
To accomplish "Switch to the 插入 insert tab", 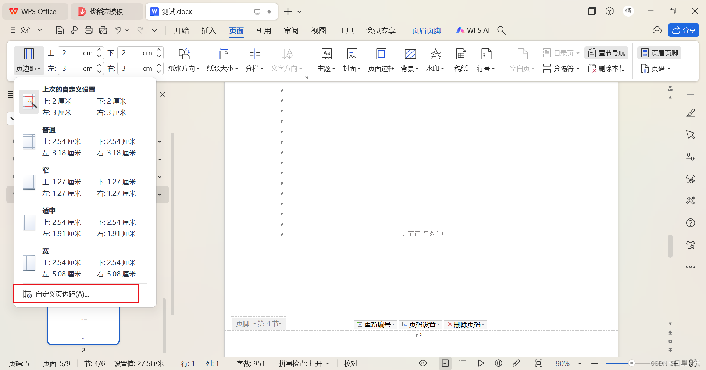I will [208, 30].
